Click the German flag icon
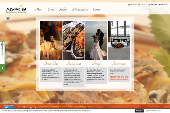170x113 pixels. (159, 5)
